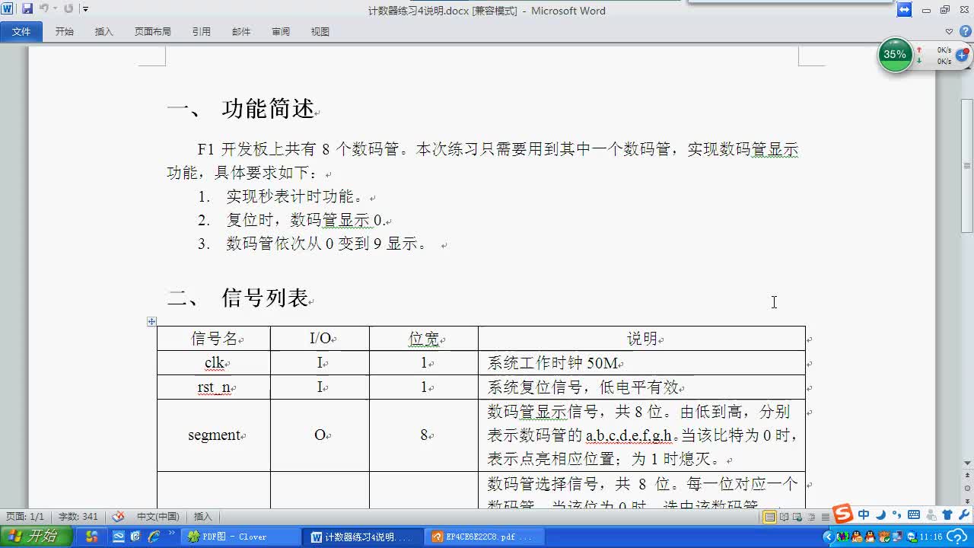Click the proofing spell-check status icon
Screen dimensions: 974x548
click(118, 517)
